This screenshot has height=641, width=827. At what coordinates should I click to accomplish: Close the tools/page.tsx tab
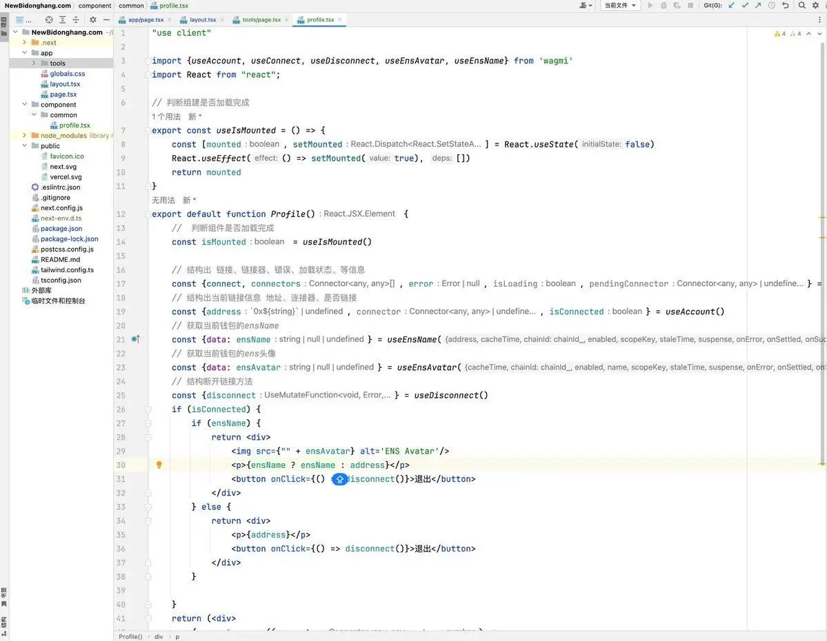(x=287, y=19)
